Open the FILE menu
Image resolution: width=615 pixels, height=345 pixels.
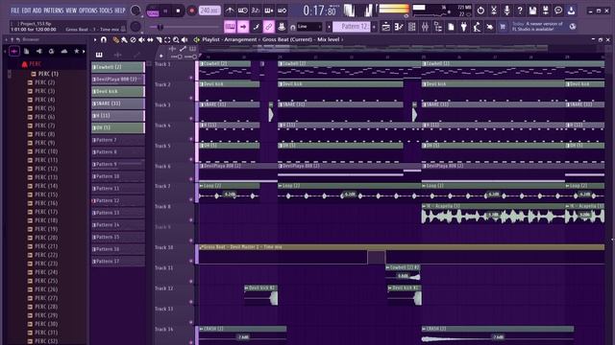[x=15, y=11]
